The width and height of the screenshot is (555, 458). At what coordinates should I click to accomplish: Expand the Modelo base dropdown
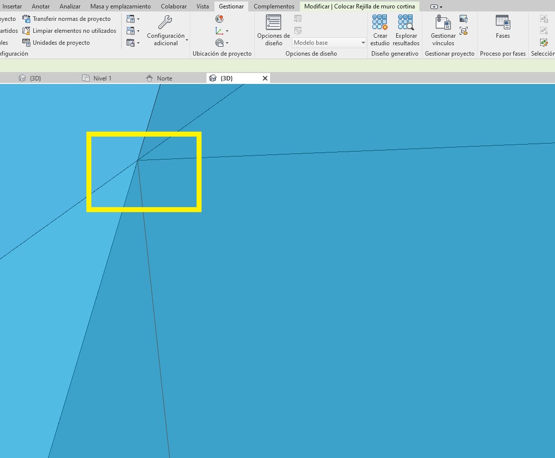[x=363, y=43]
